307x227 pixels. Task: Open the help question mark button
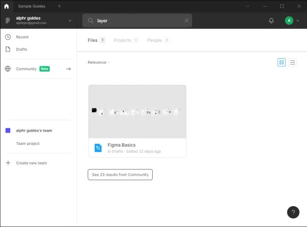tap(293, 212)
